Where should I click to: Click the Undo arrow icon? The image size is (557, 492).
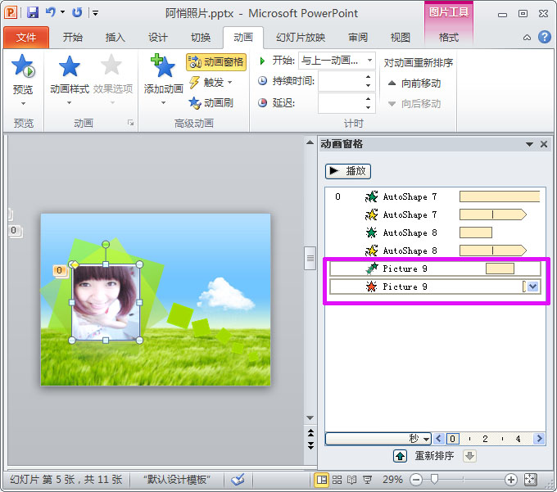pyautogui.click(x=51, y=12)
